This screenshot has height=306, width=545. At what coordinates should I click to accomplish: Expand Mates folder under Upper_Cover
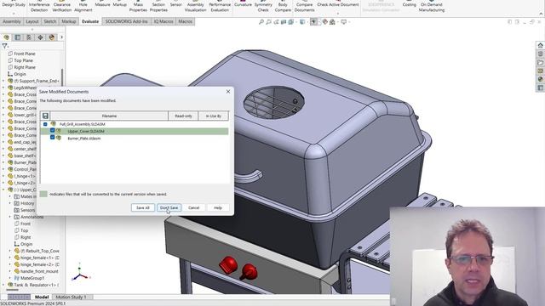pyautogui.click(x=9, y=196)
